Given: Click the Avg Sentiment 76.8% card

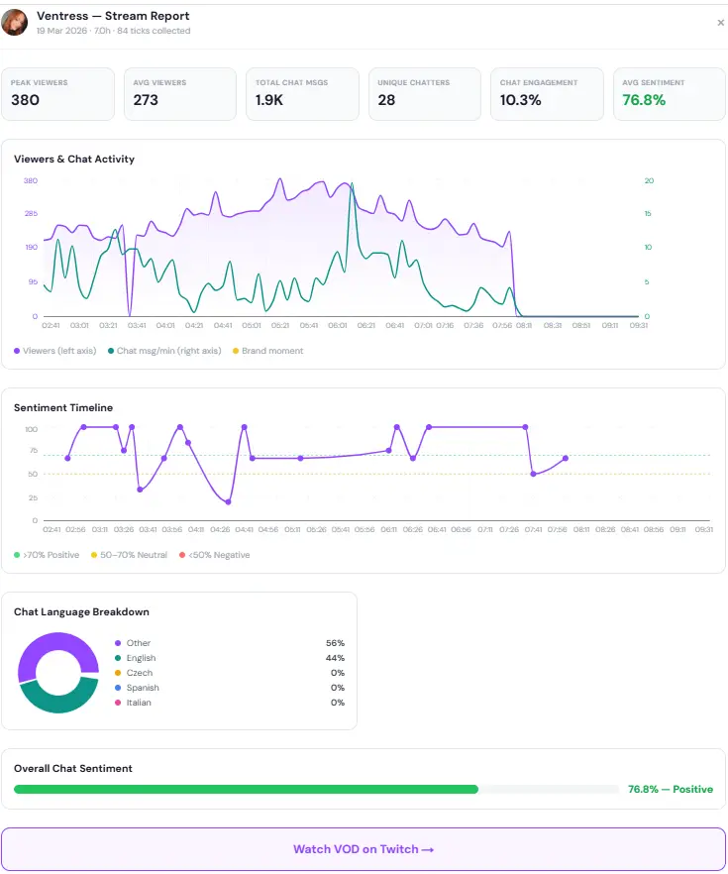Looking at the screenshot, I should click(669, 93).
